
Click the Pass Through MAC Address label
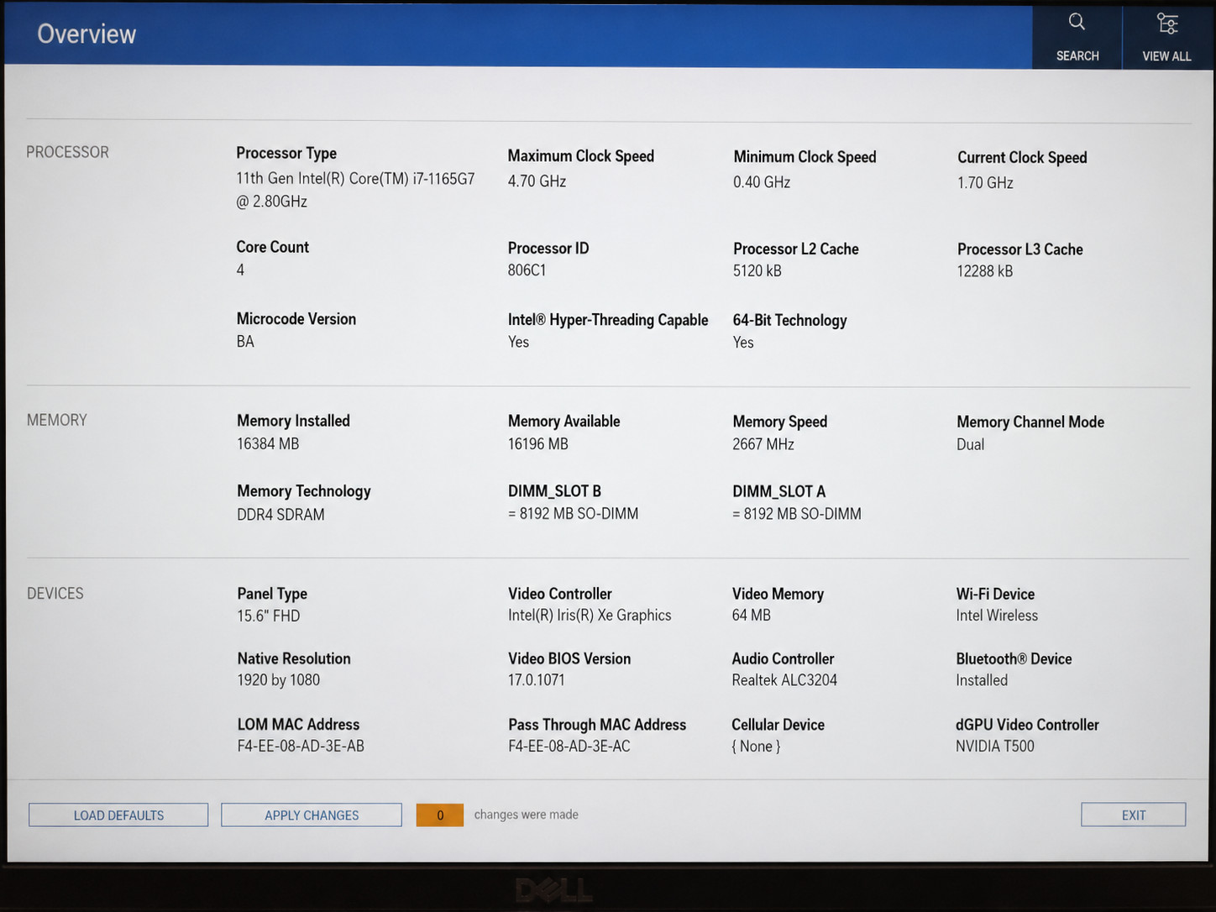click(597, 724)
